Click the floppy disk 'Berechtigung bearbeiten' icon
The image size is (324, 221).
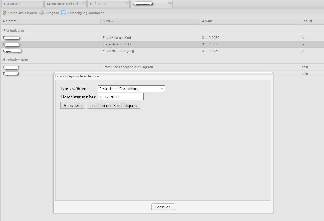click(x=63, y=13)
